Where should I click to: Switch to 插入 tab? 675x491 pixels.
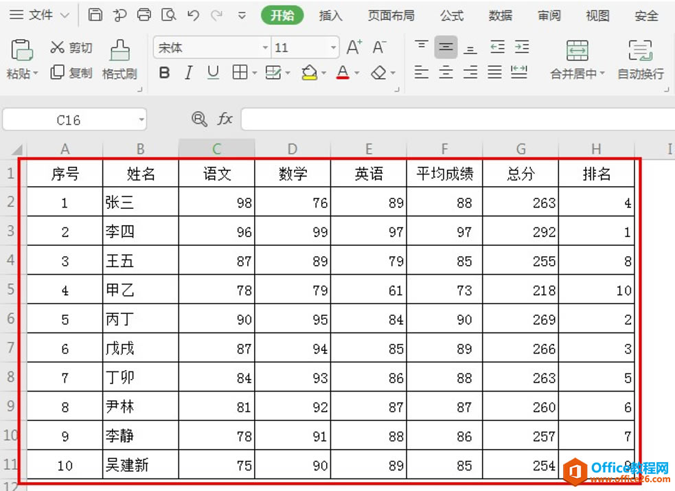[330, 16]
